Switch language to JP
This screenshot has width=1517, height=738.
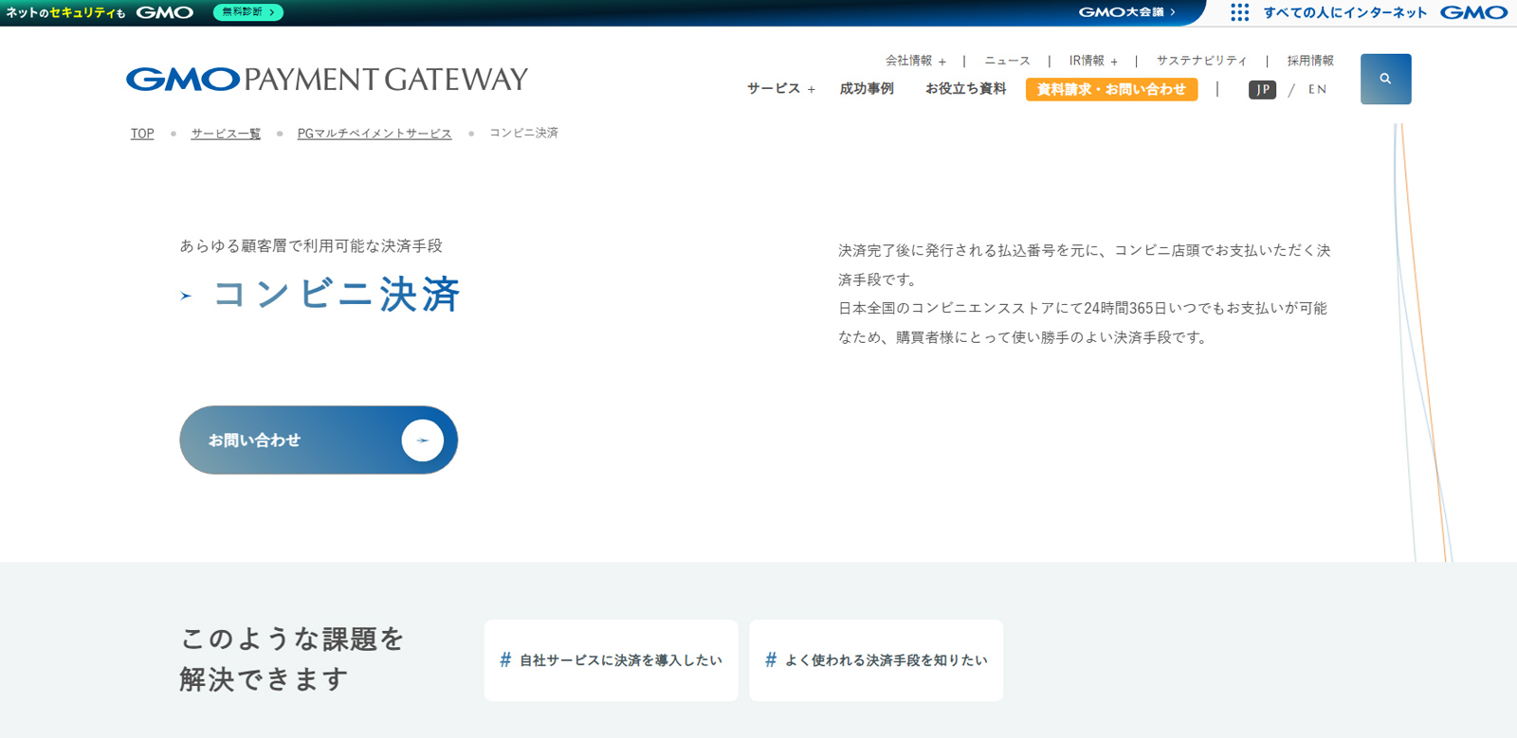click(1262, 89)
